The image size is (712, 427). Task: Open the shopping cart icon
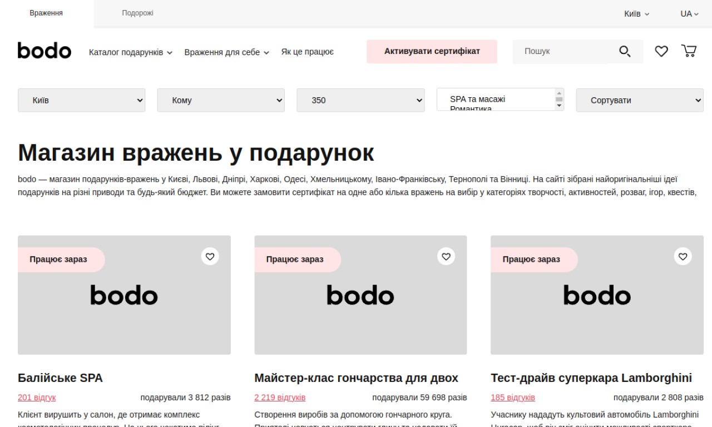coord(689,51)
